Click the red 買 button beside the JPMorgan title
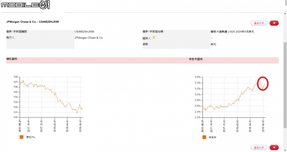The image size is (287, 152). (x=274, y=23)
